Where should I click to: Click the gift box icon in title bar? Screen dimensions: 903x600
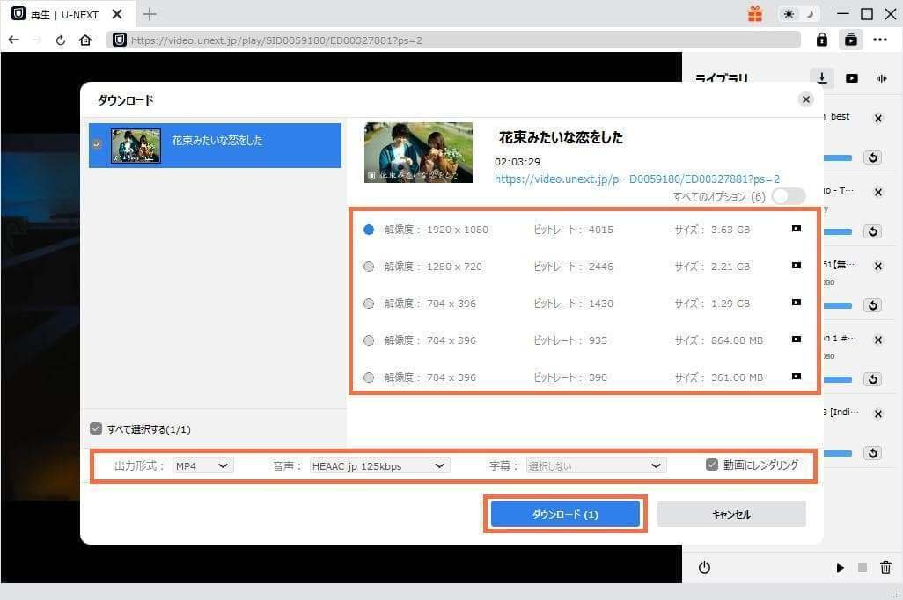point(755,14)
